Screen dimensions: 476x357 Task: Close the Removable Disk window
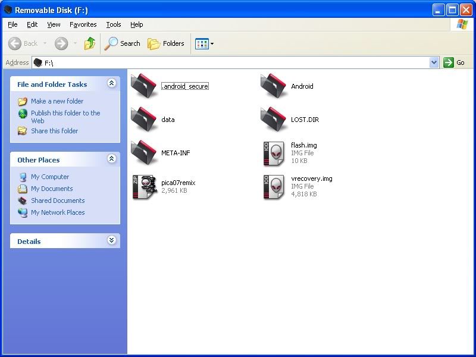466,10
